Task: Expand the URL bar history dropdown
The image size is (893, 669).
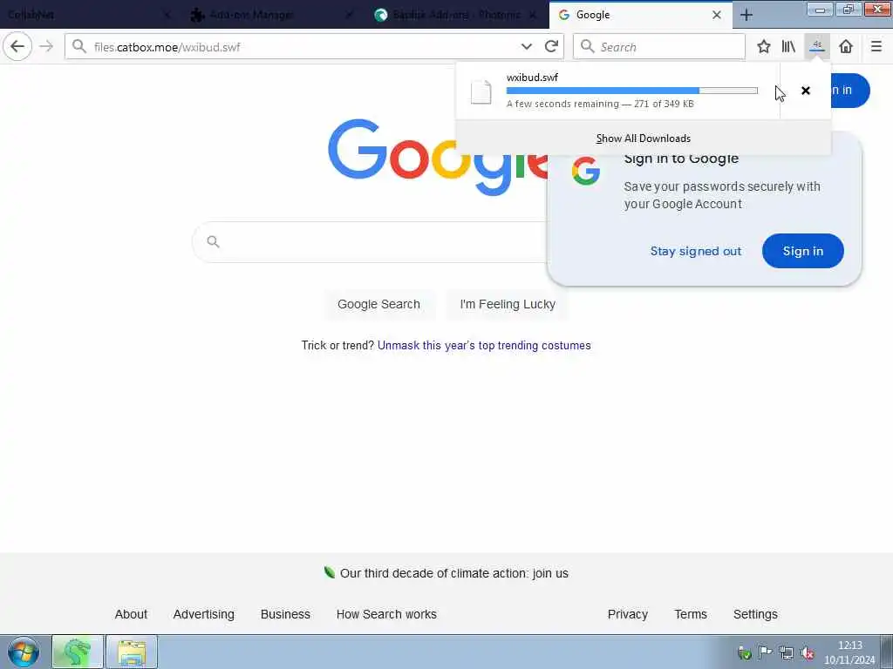Action: (526, 47)
